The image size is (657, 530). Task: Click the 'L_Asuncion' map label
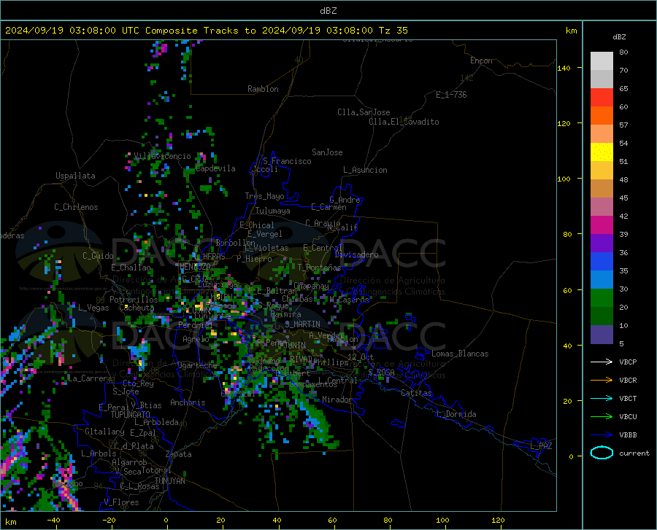(365, 170)
